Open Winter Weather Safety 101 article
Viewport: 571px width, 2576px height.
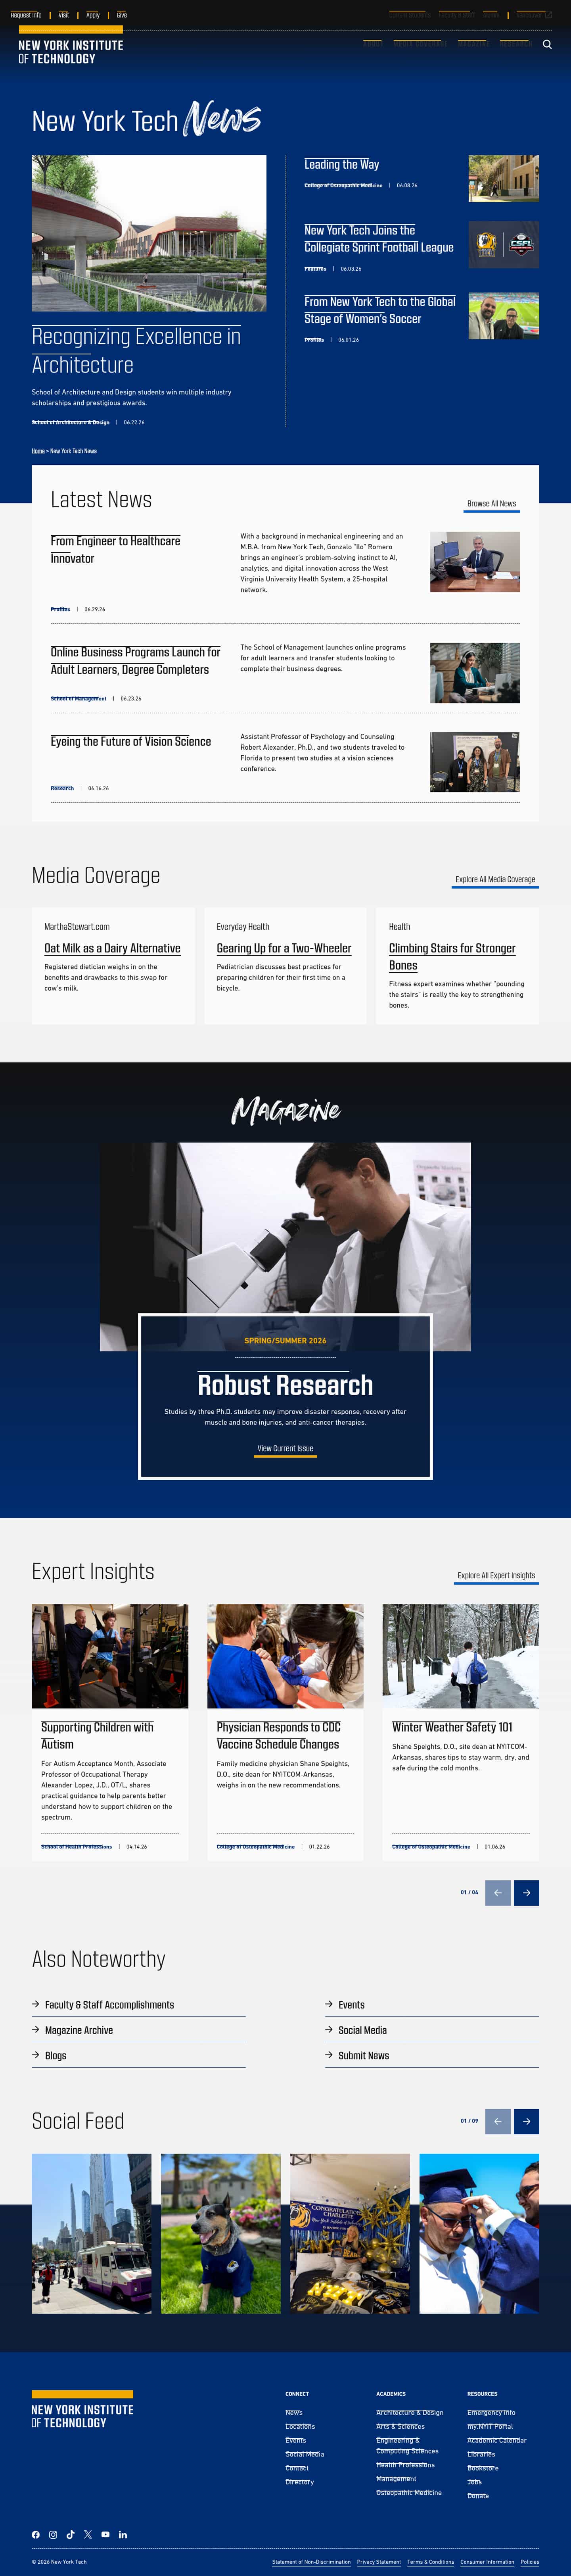[452, 1727]
